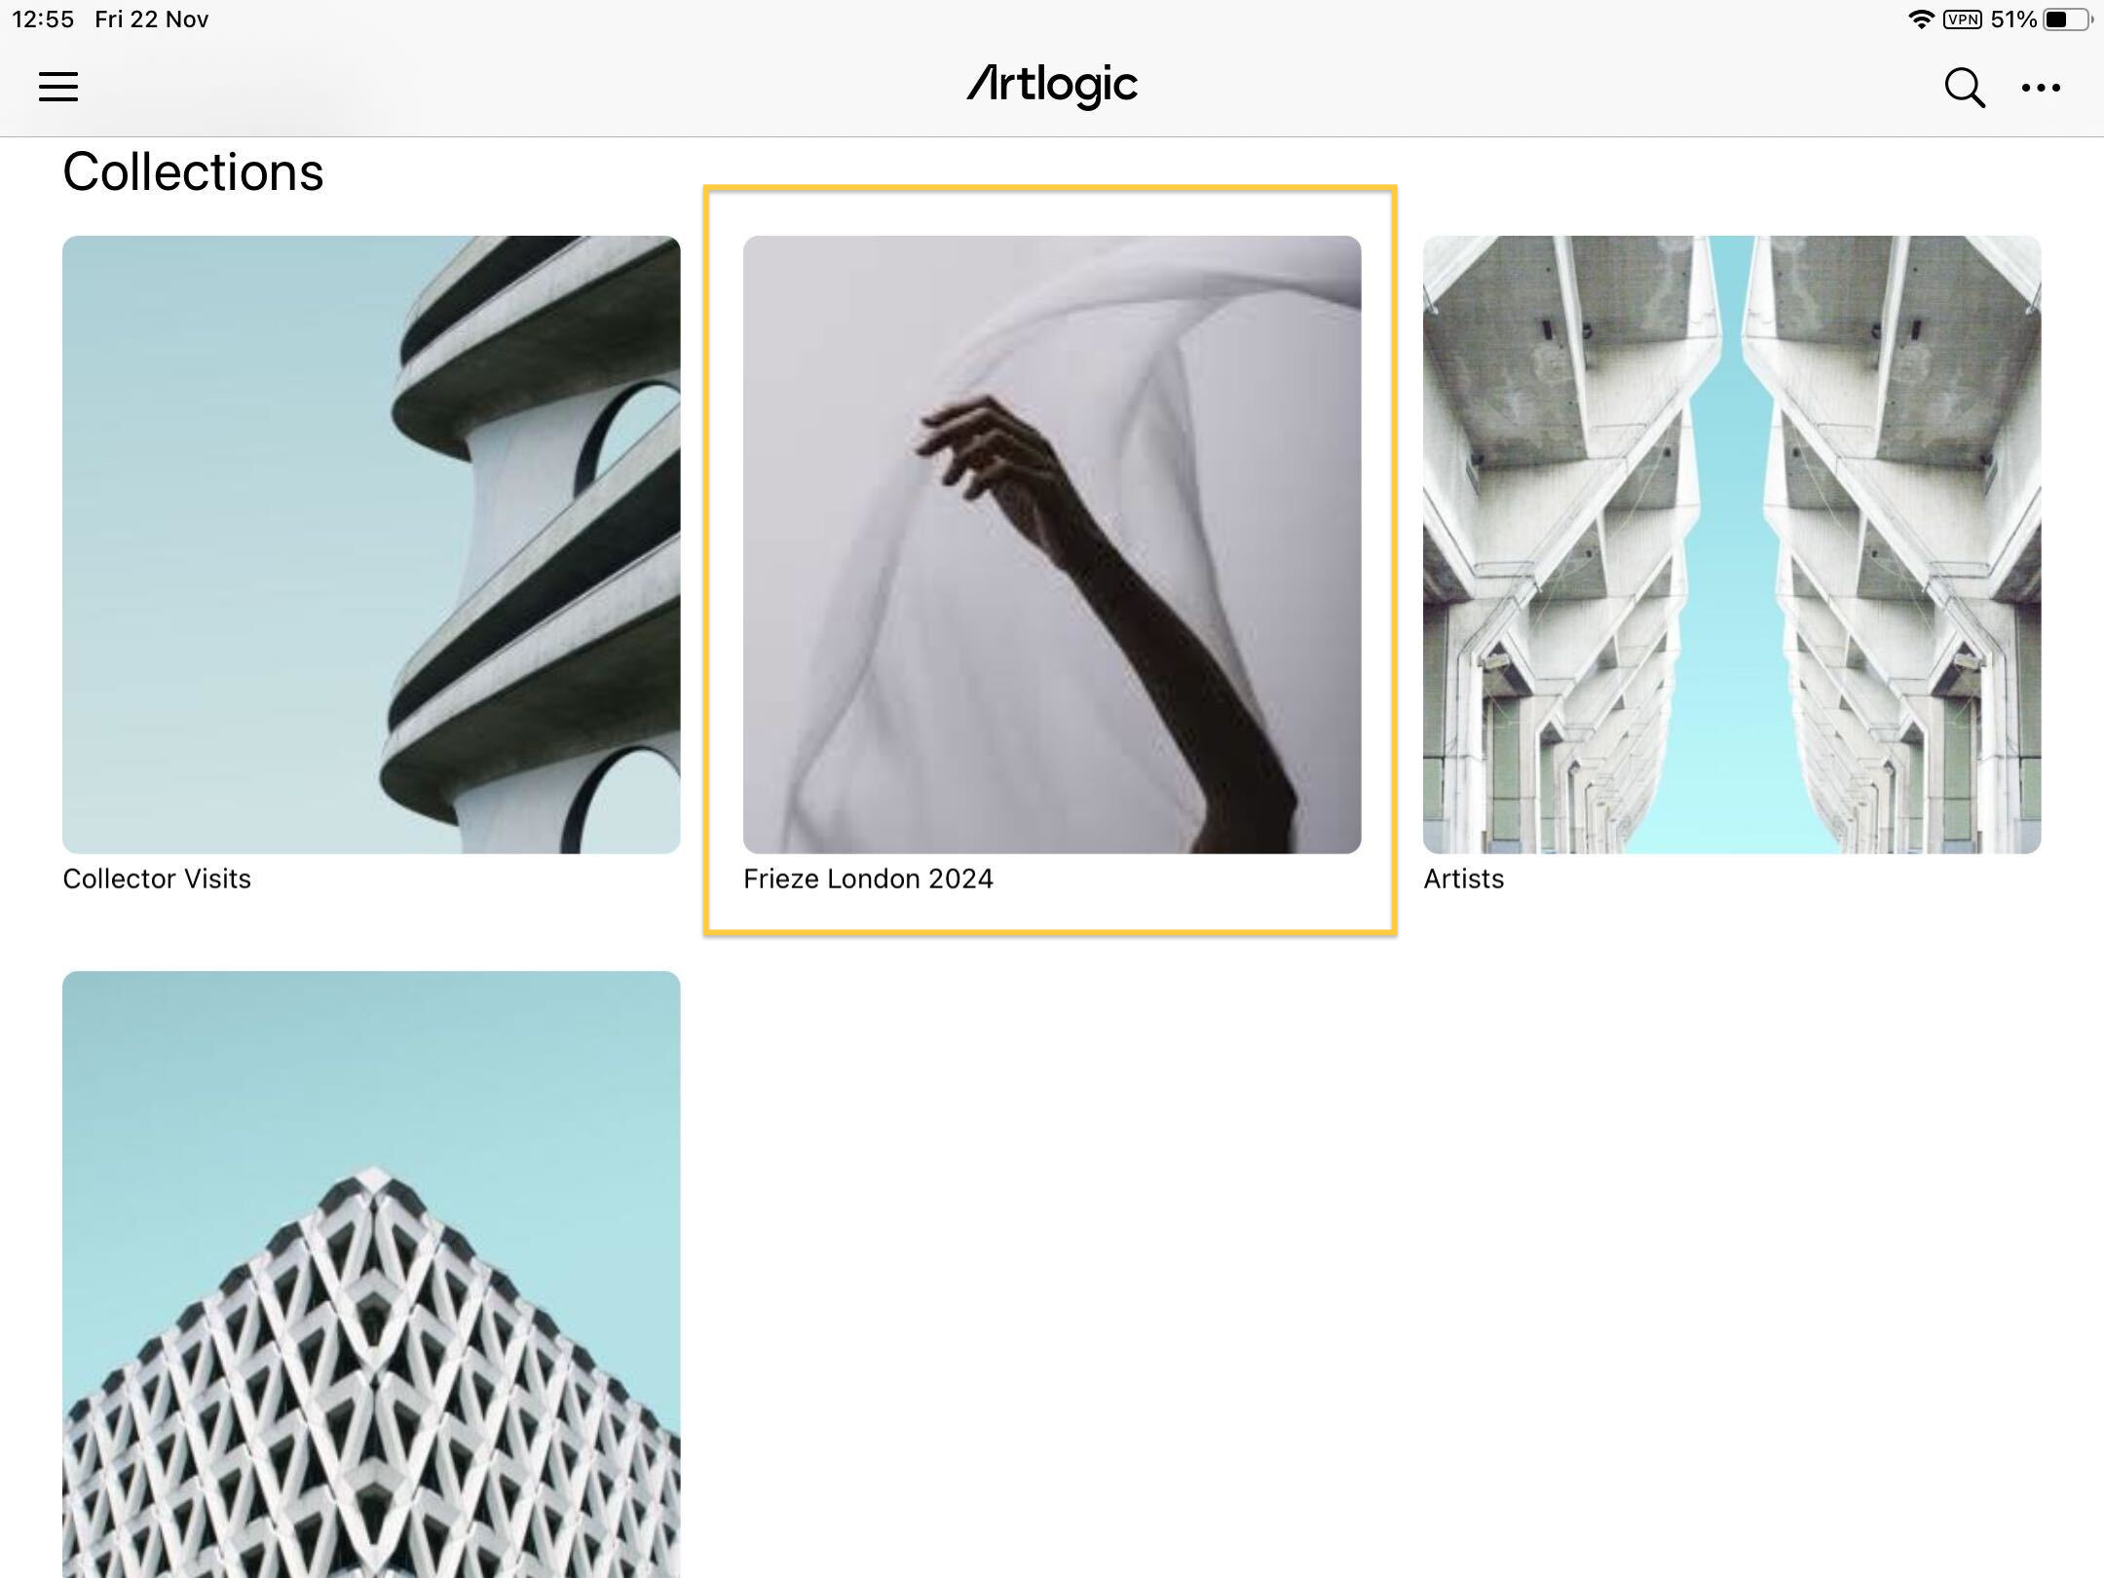Screen dimensions: 2104x1578
Task: Tap the Fri 22 Nov date
Action: tap(152, 19)
